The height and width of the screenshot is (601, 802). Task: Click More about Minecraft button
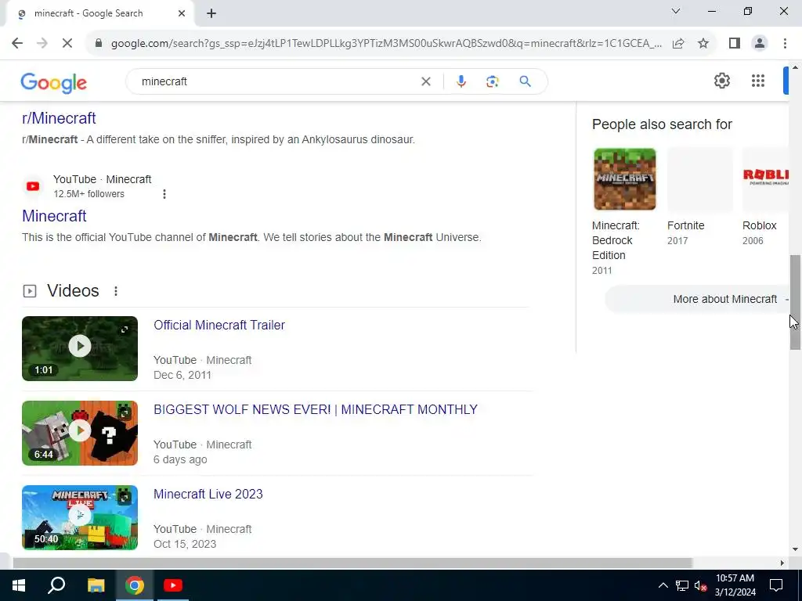pos(698,299)
